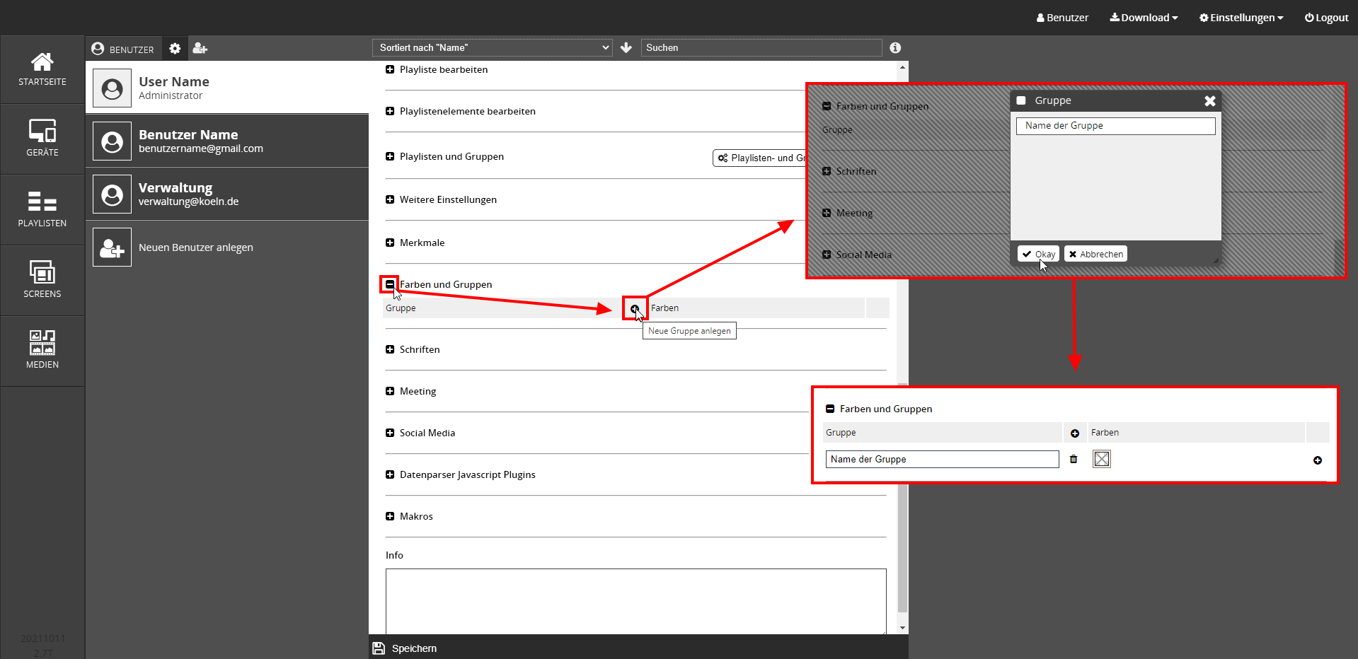Image resolution: width=1358 pixels, height=659 pixels.
Task: Open the Download menu
Action: (1144, 18)
